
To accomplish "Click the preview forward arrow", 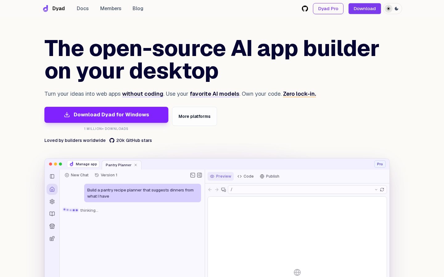I will tap(217, 190).
